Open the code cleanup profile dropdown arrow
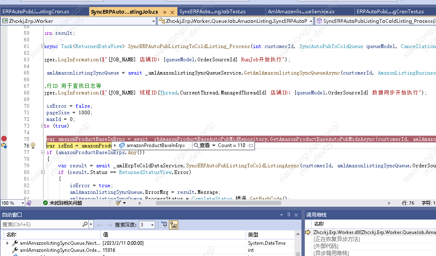The image size is (436, 256). point(124,203)
